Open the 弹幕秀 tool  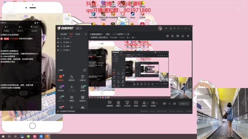pyautogui.click(x=72, y=99)
